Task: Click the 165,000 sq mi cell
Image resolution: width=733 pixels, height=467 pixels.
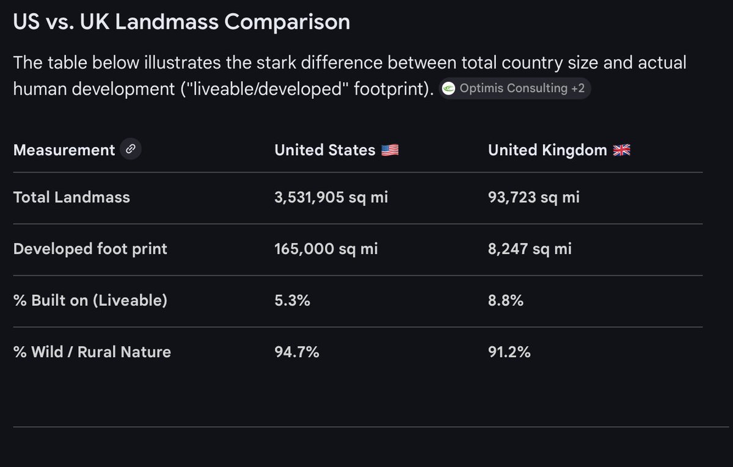Action: (x=326, y=249)
